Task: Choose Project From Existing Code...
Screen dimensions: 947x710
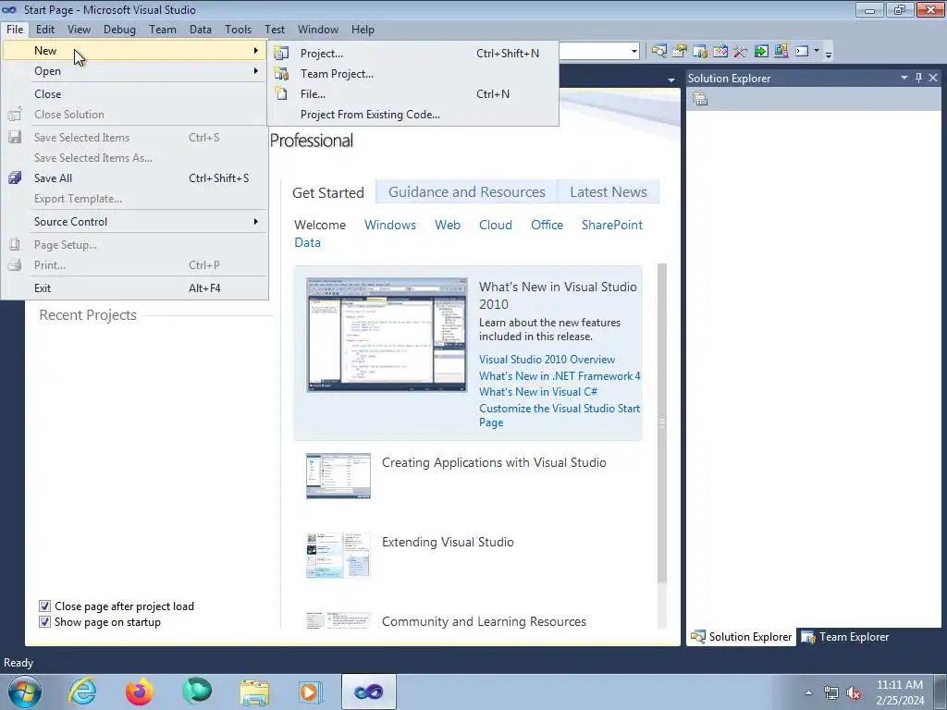Action: 413,114
